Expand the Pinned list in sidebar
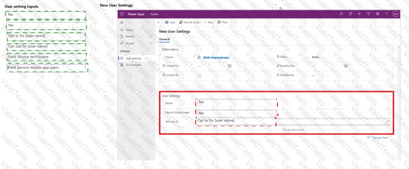The width and height of the screenshot is (409, 169). 151,43
